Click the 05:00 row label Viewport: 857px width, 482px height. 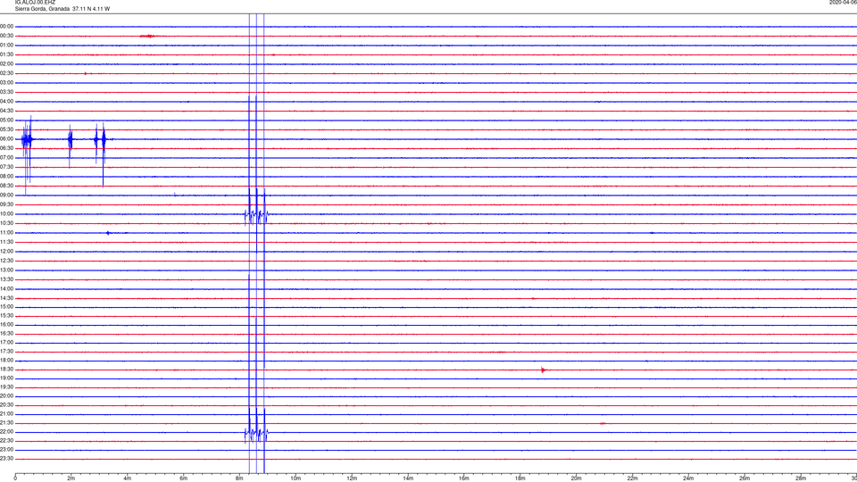coord(6,120)
